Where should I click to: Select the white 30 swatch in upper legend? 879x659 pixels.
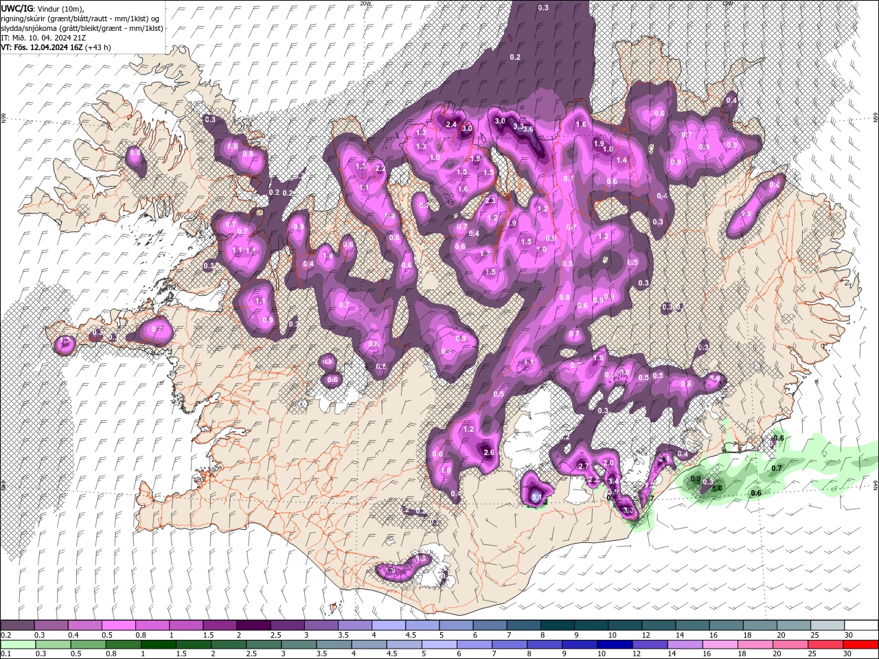(861, 625)
